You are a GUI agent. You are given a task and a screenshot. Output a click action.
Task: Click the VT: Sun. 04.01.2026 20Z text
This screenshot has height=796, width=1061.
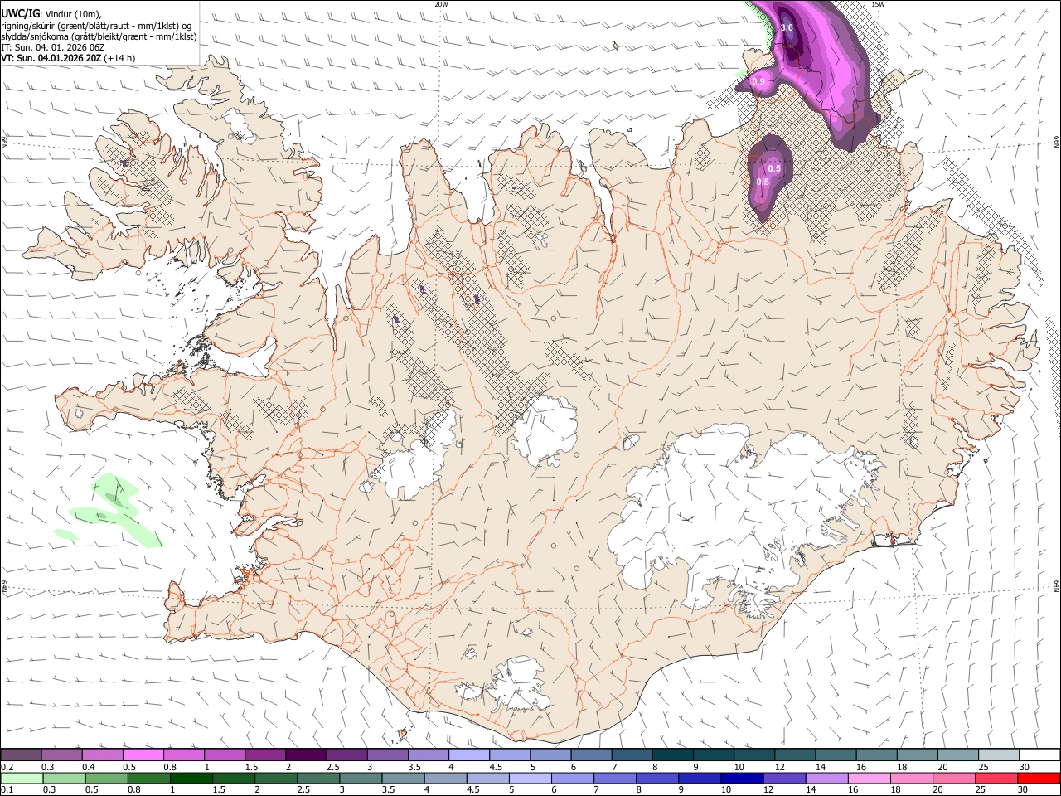coord(51,58)
